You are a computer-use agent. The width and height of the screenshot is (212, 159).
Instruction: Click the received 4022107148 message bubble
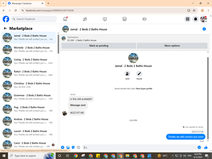tap(77, 113)
